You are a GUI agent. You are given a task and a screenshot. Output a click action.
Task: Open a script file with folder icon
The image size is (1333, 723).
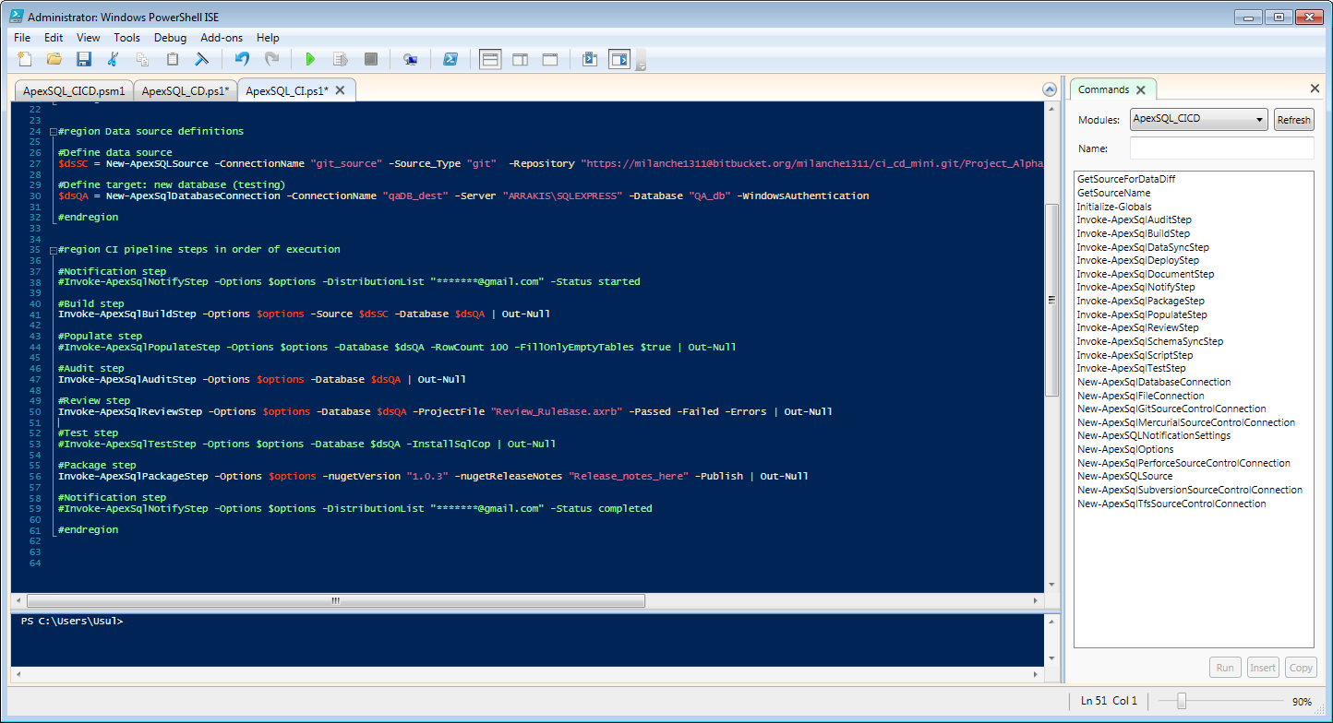pyautogui.click(x=54, y=59)
